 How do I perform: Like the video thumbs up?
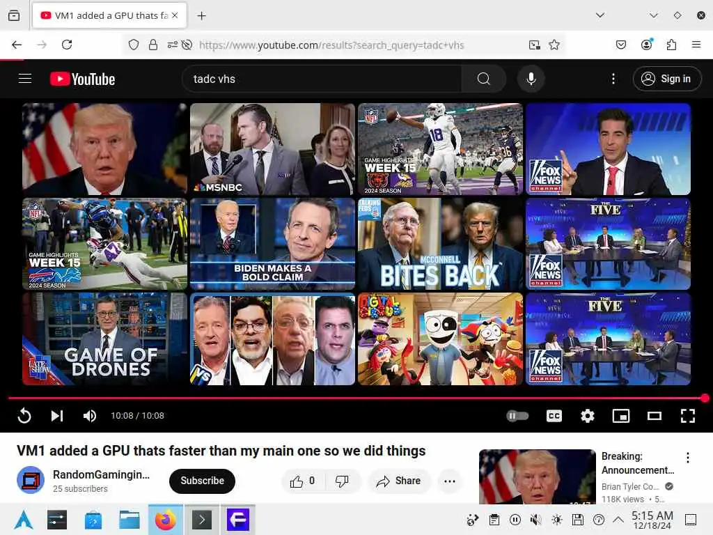point(302,481)
